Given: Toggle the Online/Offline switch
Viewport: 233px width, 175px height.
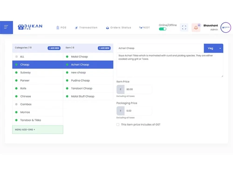Looking at the screenshot, I should pyautogui.click(x=163, y=29).
